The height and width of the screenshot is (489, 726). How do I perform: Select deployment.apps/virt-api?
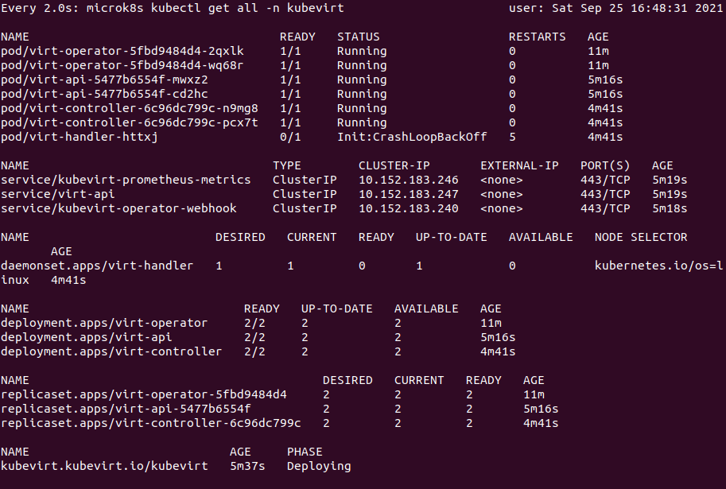point(86,338)
